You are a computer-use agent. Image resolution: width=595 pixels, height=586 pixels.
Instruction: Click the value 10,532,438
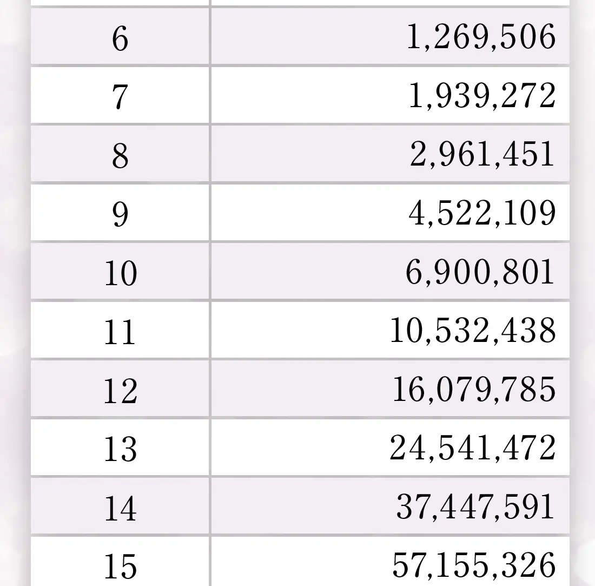coord(472,331)
